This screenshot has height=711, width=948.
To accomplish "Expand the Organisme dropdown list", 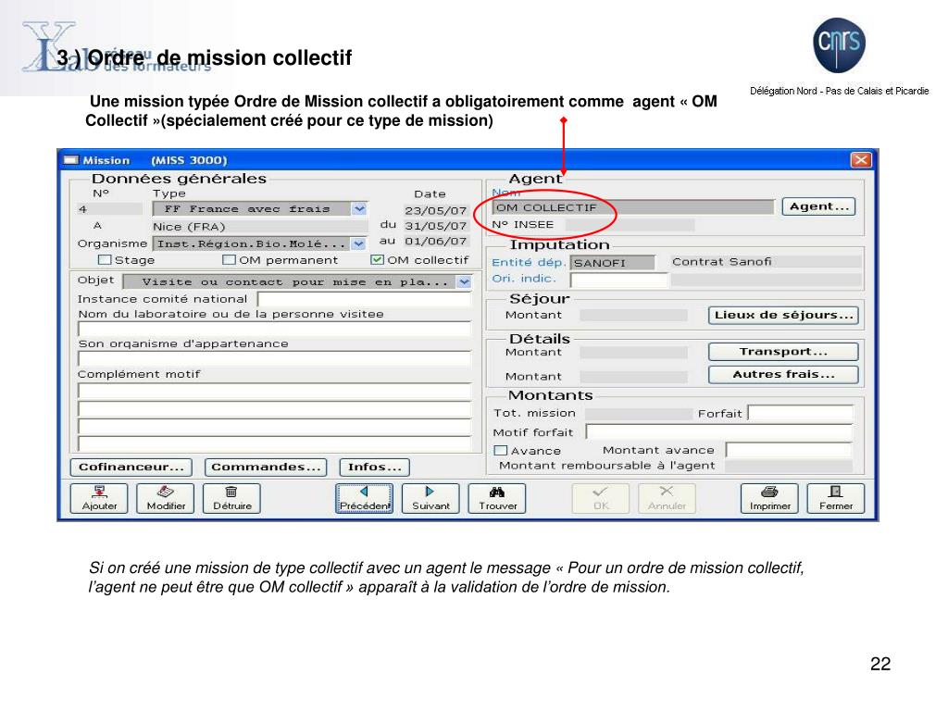I will point(359,243).
